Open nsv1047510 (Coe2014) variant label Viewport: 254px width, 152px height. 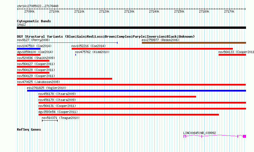point(34,46)
